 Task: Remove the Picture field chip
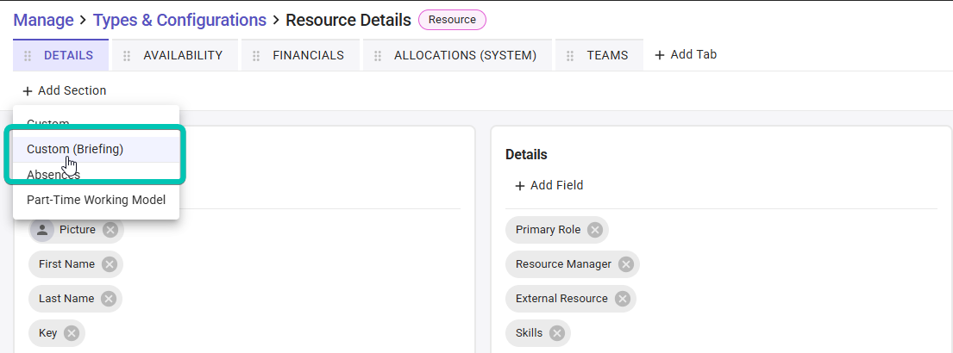110,230
